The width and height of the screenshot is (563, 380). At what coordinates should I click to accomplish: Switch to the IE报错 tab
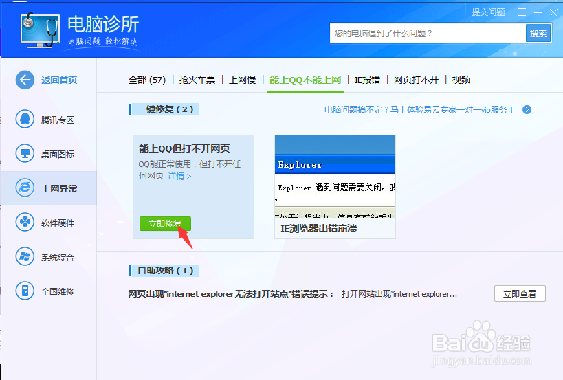click(367, 80)
